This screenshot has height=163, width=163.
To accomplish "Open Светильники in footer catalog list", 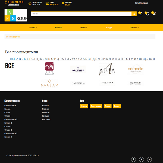I will (x=10, y=105).
